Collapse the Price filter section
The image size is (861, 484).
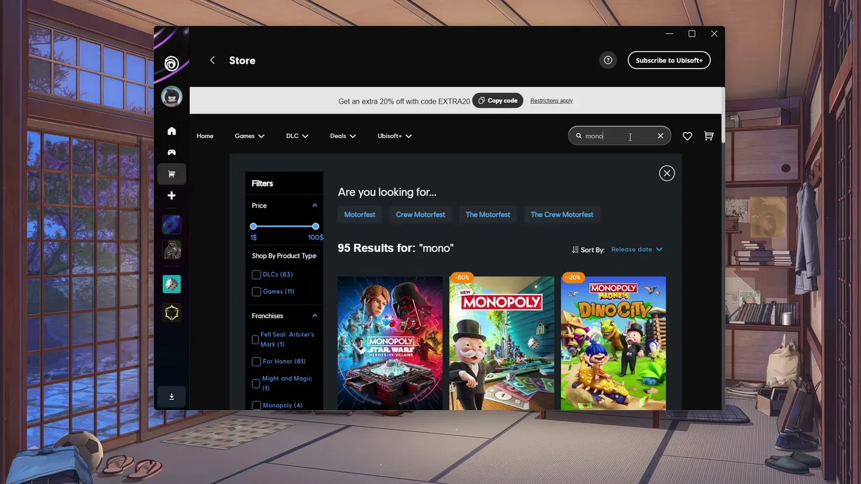tap(314, 206)
